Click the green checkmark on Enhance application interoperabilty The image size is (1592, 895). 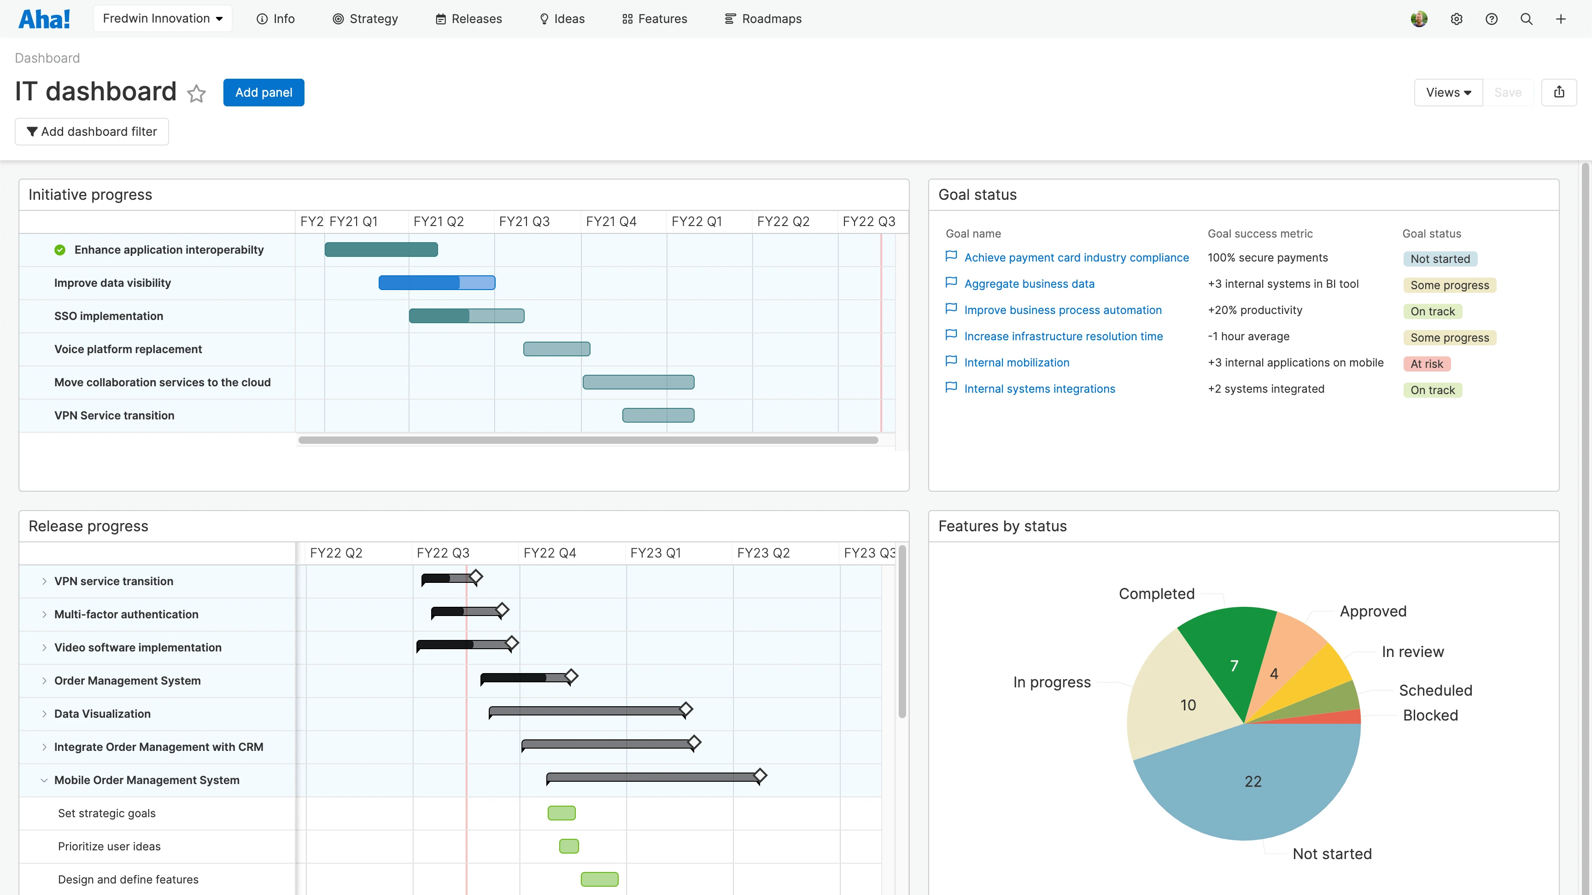point(59,250)
